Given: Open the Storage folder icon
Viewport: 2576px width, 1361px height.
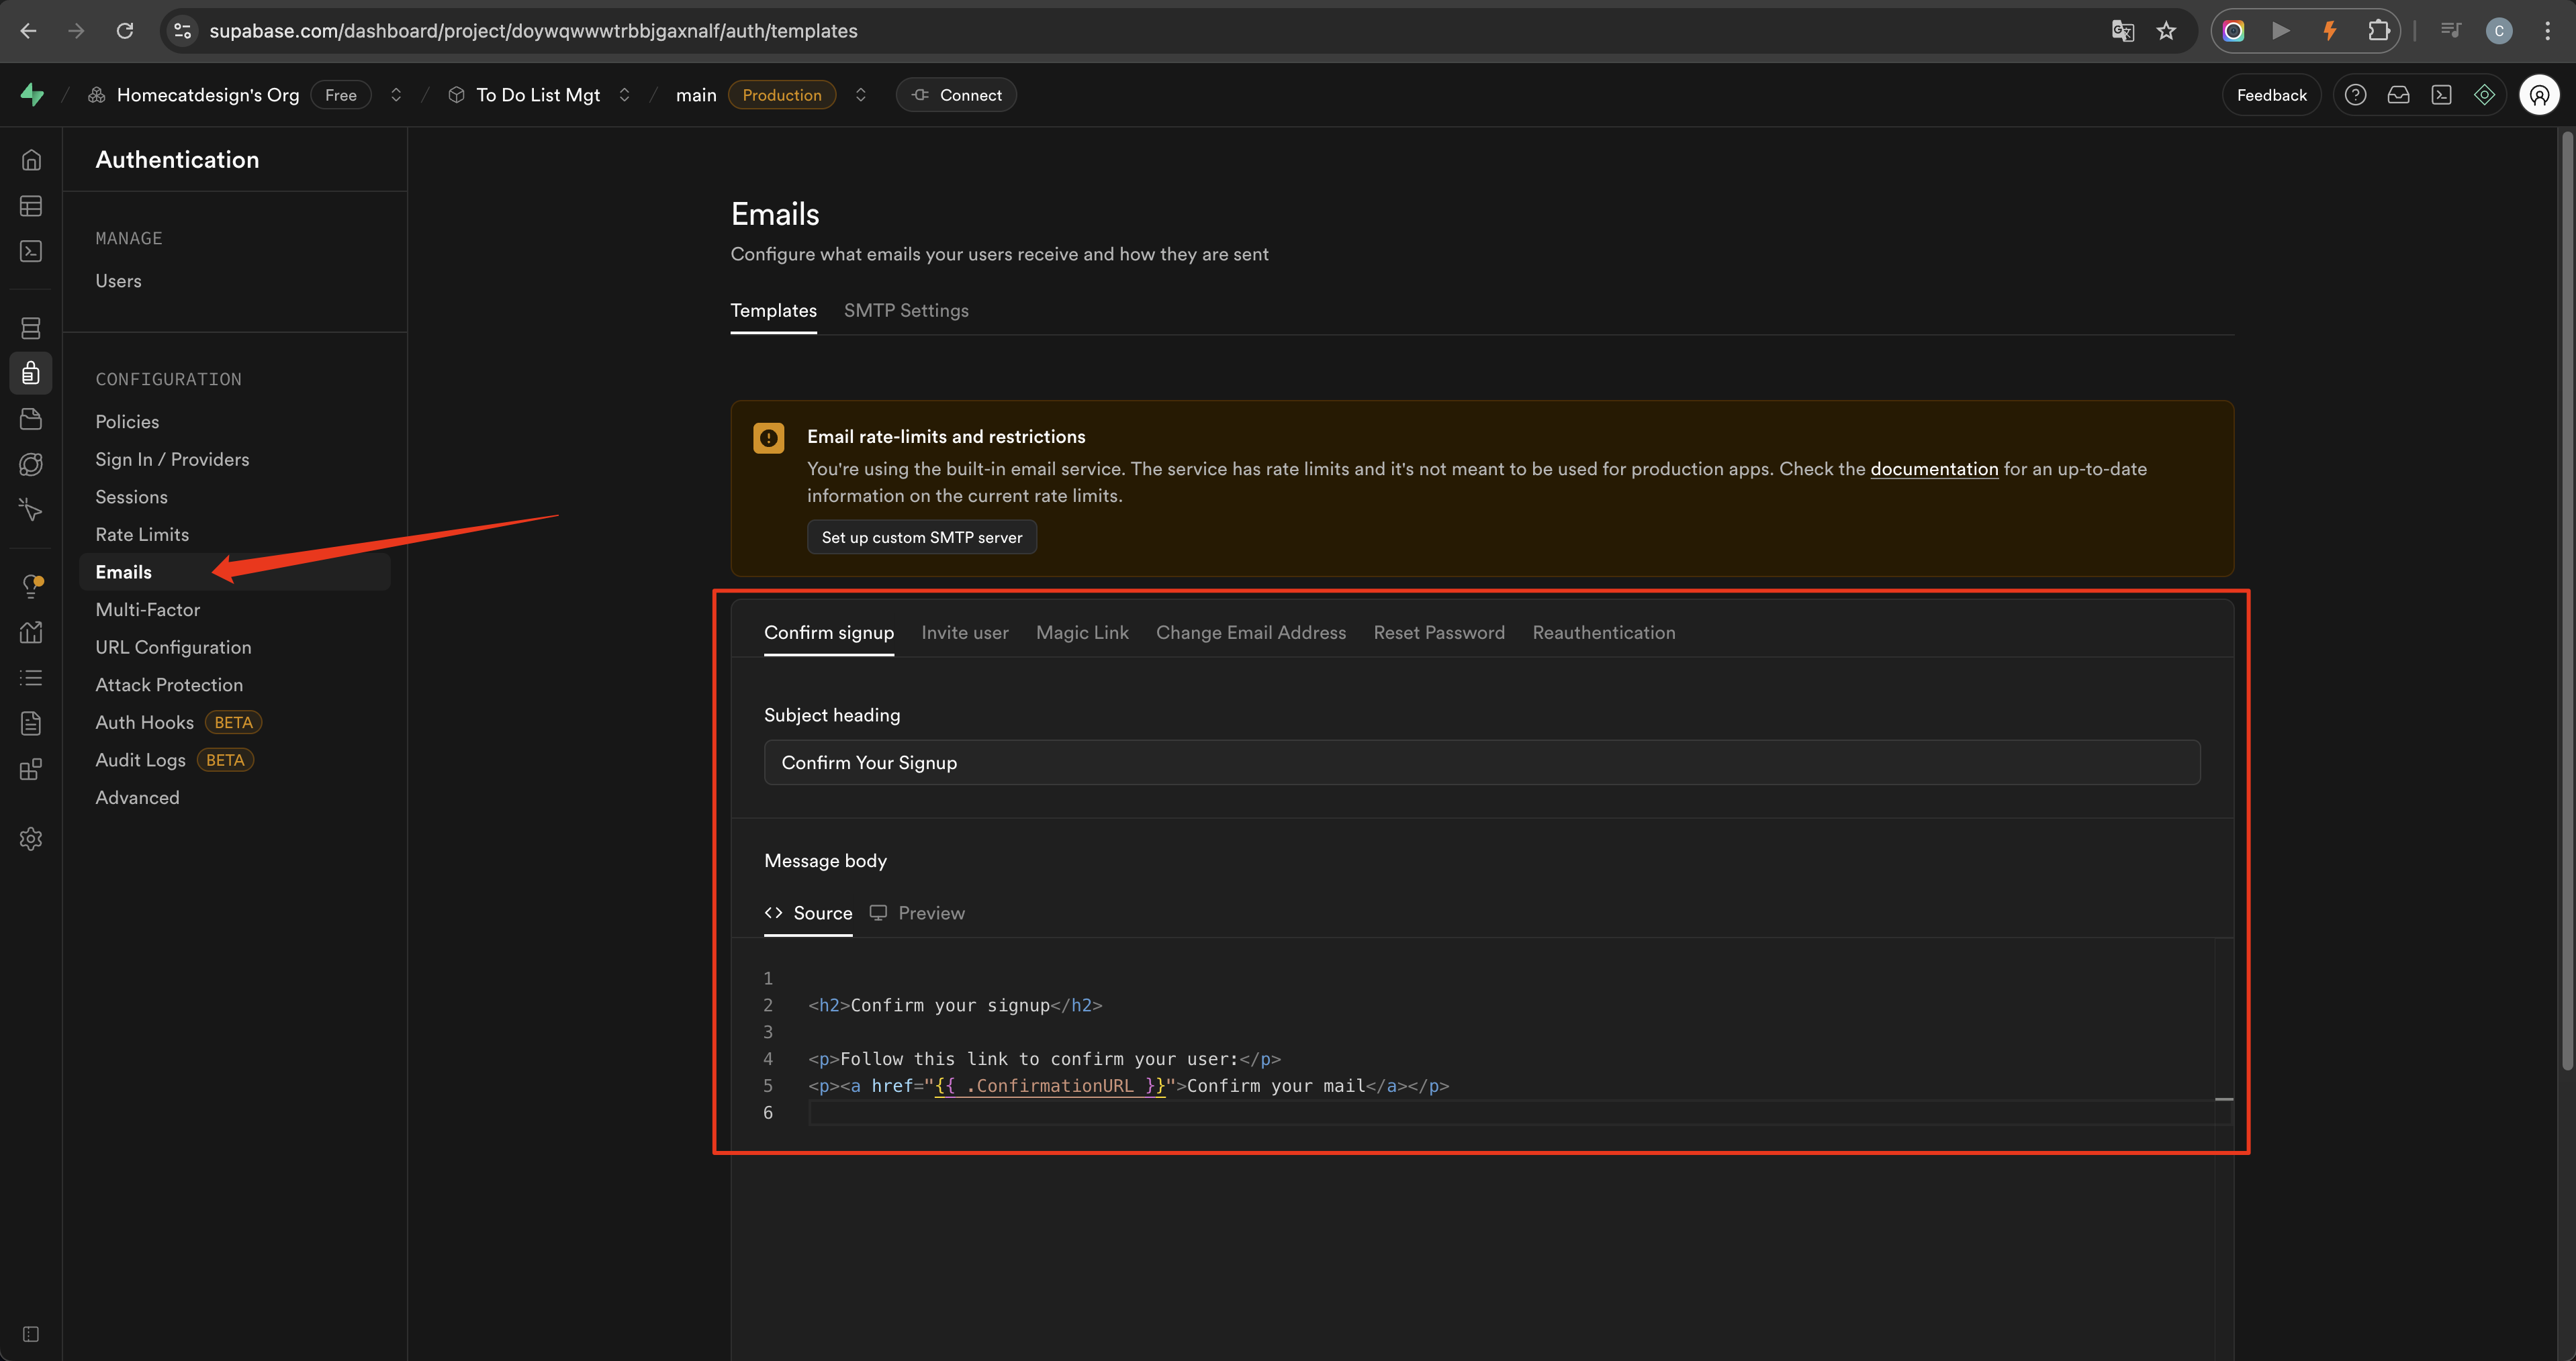Looking at the screenshot, I should tap(31, 419).
